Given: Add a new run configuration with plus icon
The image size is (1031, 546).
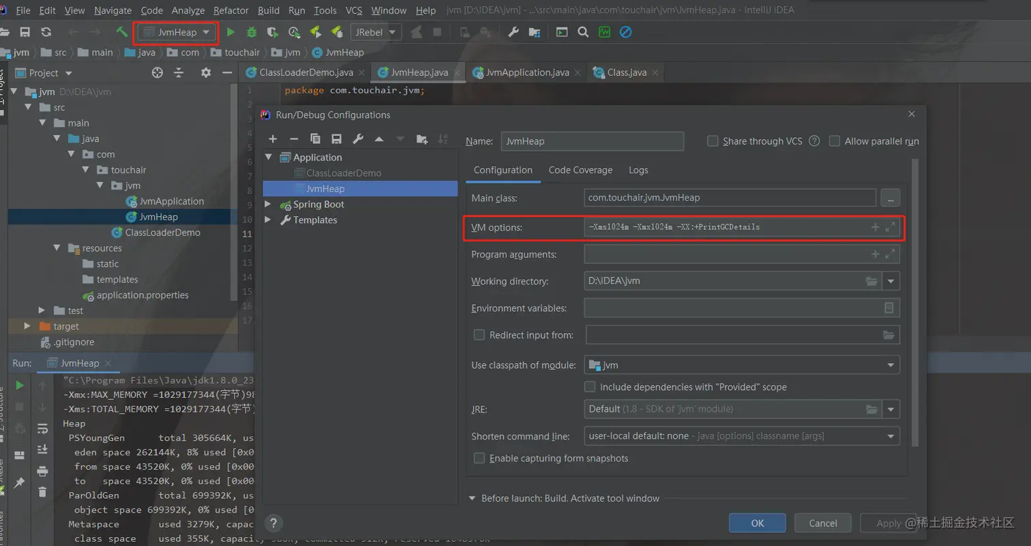Looking at the screenshot, I should [273, 139].
